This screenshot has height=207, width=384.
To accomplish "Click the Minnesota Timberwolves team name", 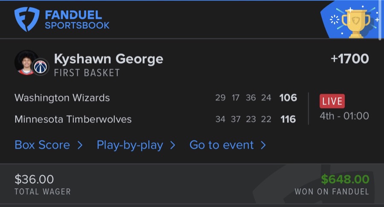I will coord(73,119).
